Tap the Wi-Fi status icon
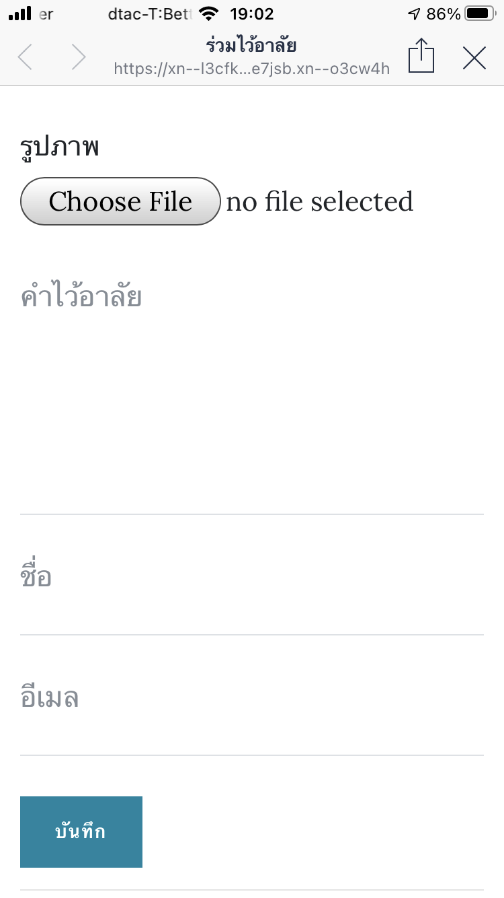 pyautogui.click(x=210, y=14)
